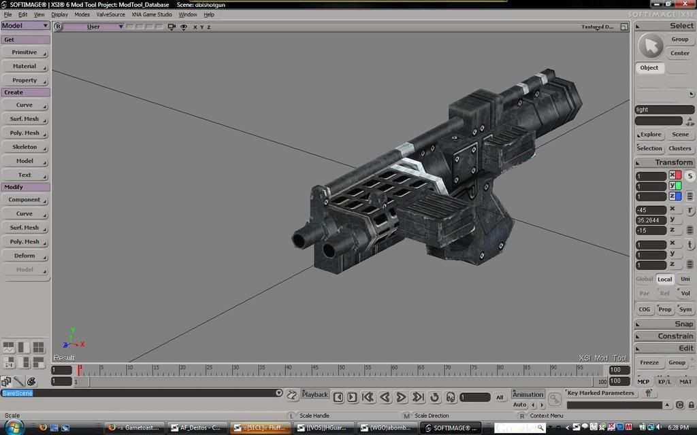Toggle the audio headphones icon
The width and height of the screenshot is (697, 435).
click(x=451, y=397)
